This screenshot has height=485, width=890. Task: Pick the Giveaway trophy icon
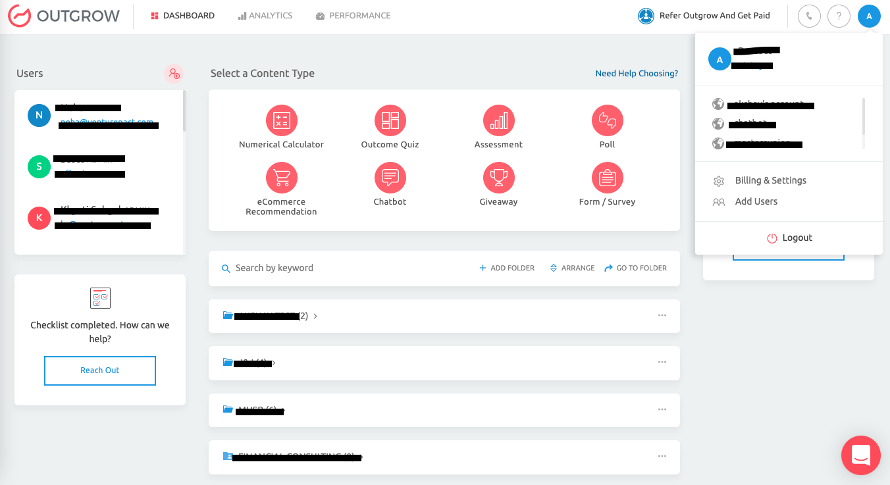[x=499, y=178]
